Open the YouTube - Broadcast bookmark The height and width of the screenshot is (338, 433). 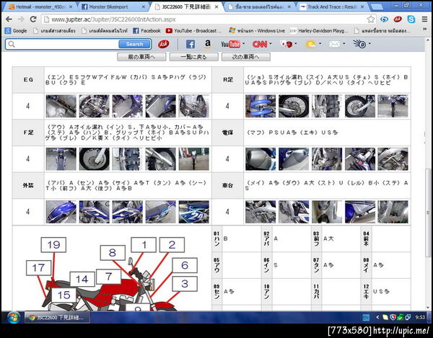tap(194, 31)
